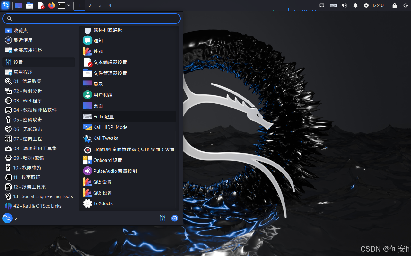Viewport: 411px width, 256px height.
Task: Click the onboard keyboard tray icon
Action: coord(333,5)
